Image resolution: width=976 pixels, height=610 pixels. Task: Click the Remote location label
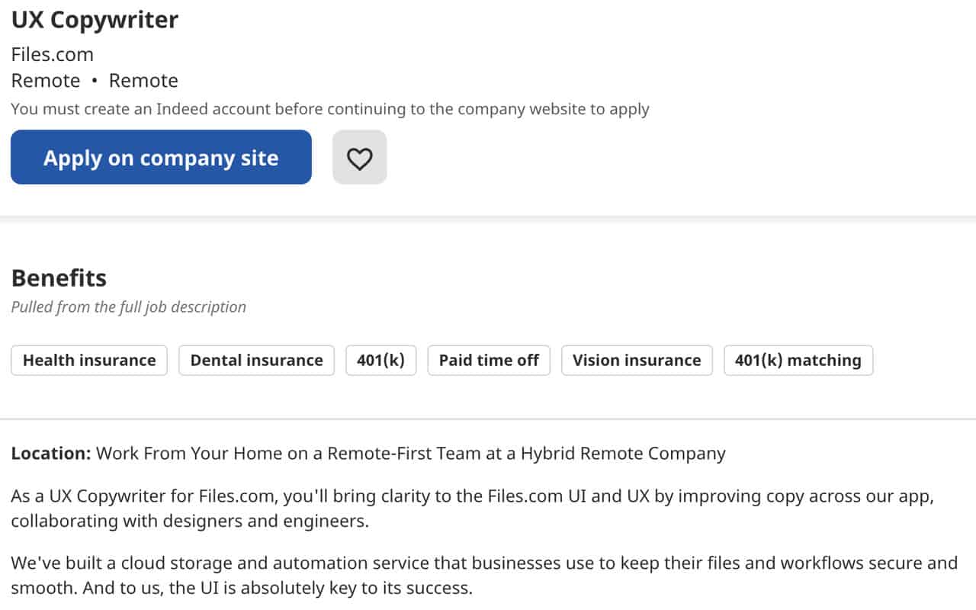click(x=46, y=80)
